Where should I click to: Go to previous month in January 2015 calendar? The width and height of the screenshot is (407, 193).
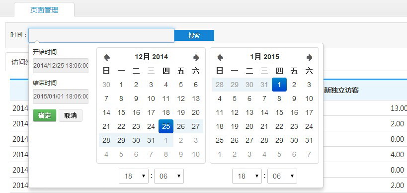click(x=220, y=57)
